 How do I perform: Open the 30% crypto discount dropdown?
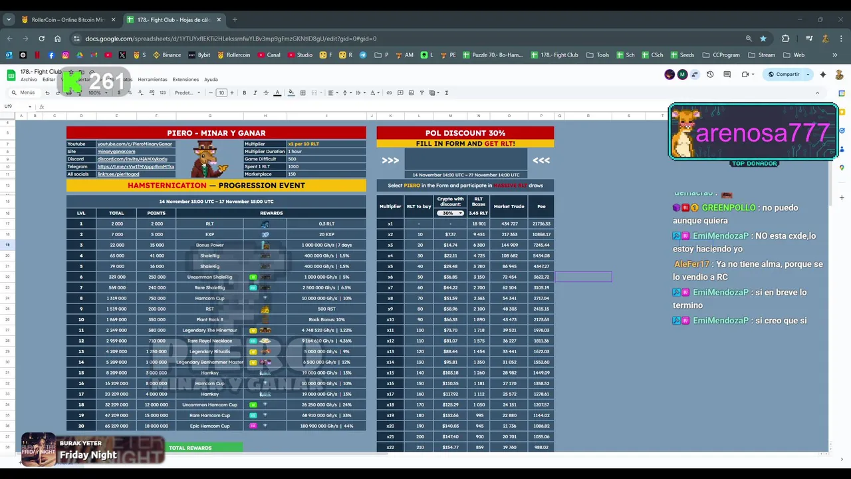(450, 213)
